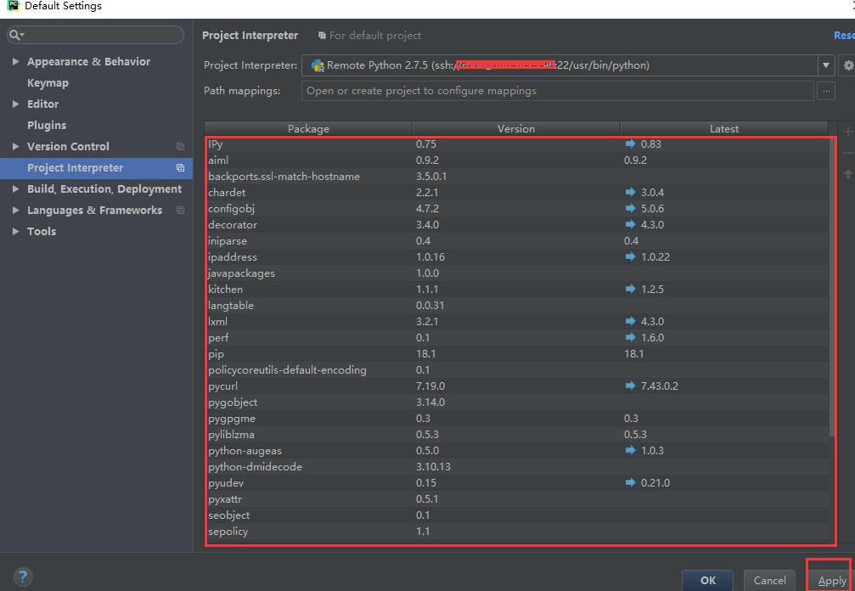This screenshot has width=855, height=591.
Task: Select the policycoreutils-default-encoding row
Action: [x=517, y=370]
